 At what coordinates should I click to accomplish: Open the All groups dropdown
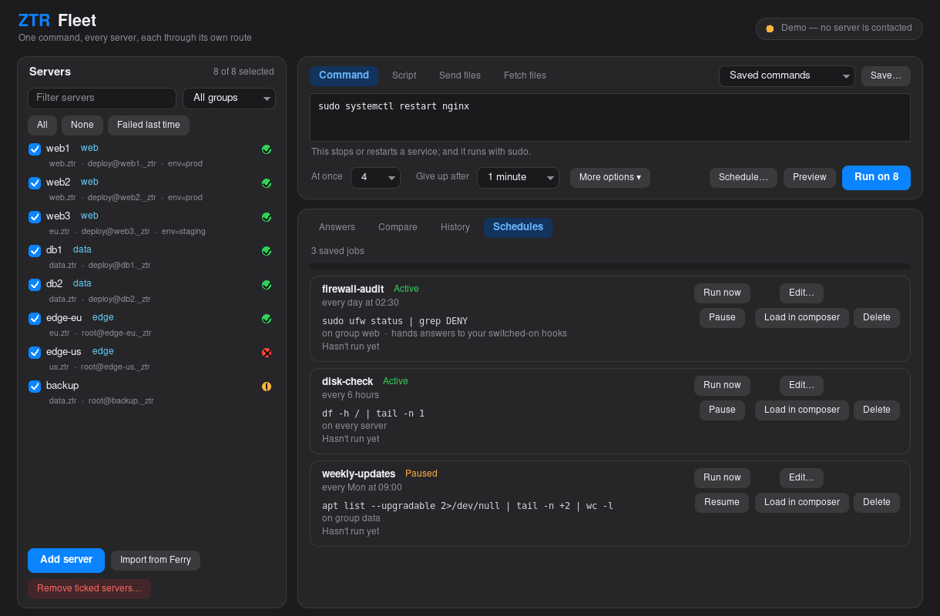[x=229, y=99]
